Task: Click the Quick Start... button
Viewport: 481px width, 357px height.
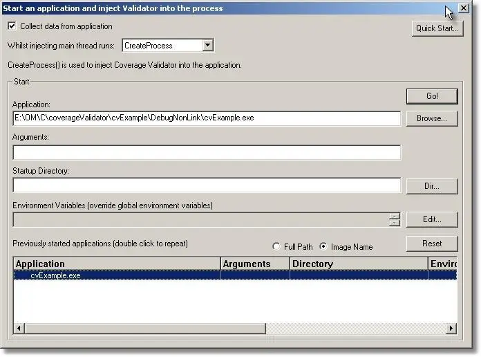Action: [x=437, y=28]
